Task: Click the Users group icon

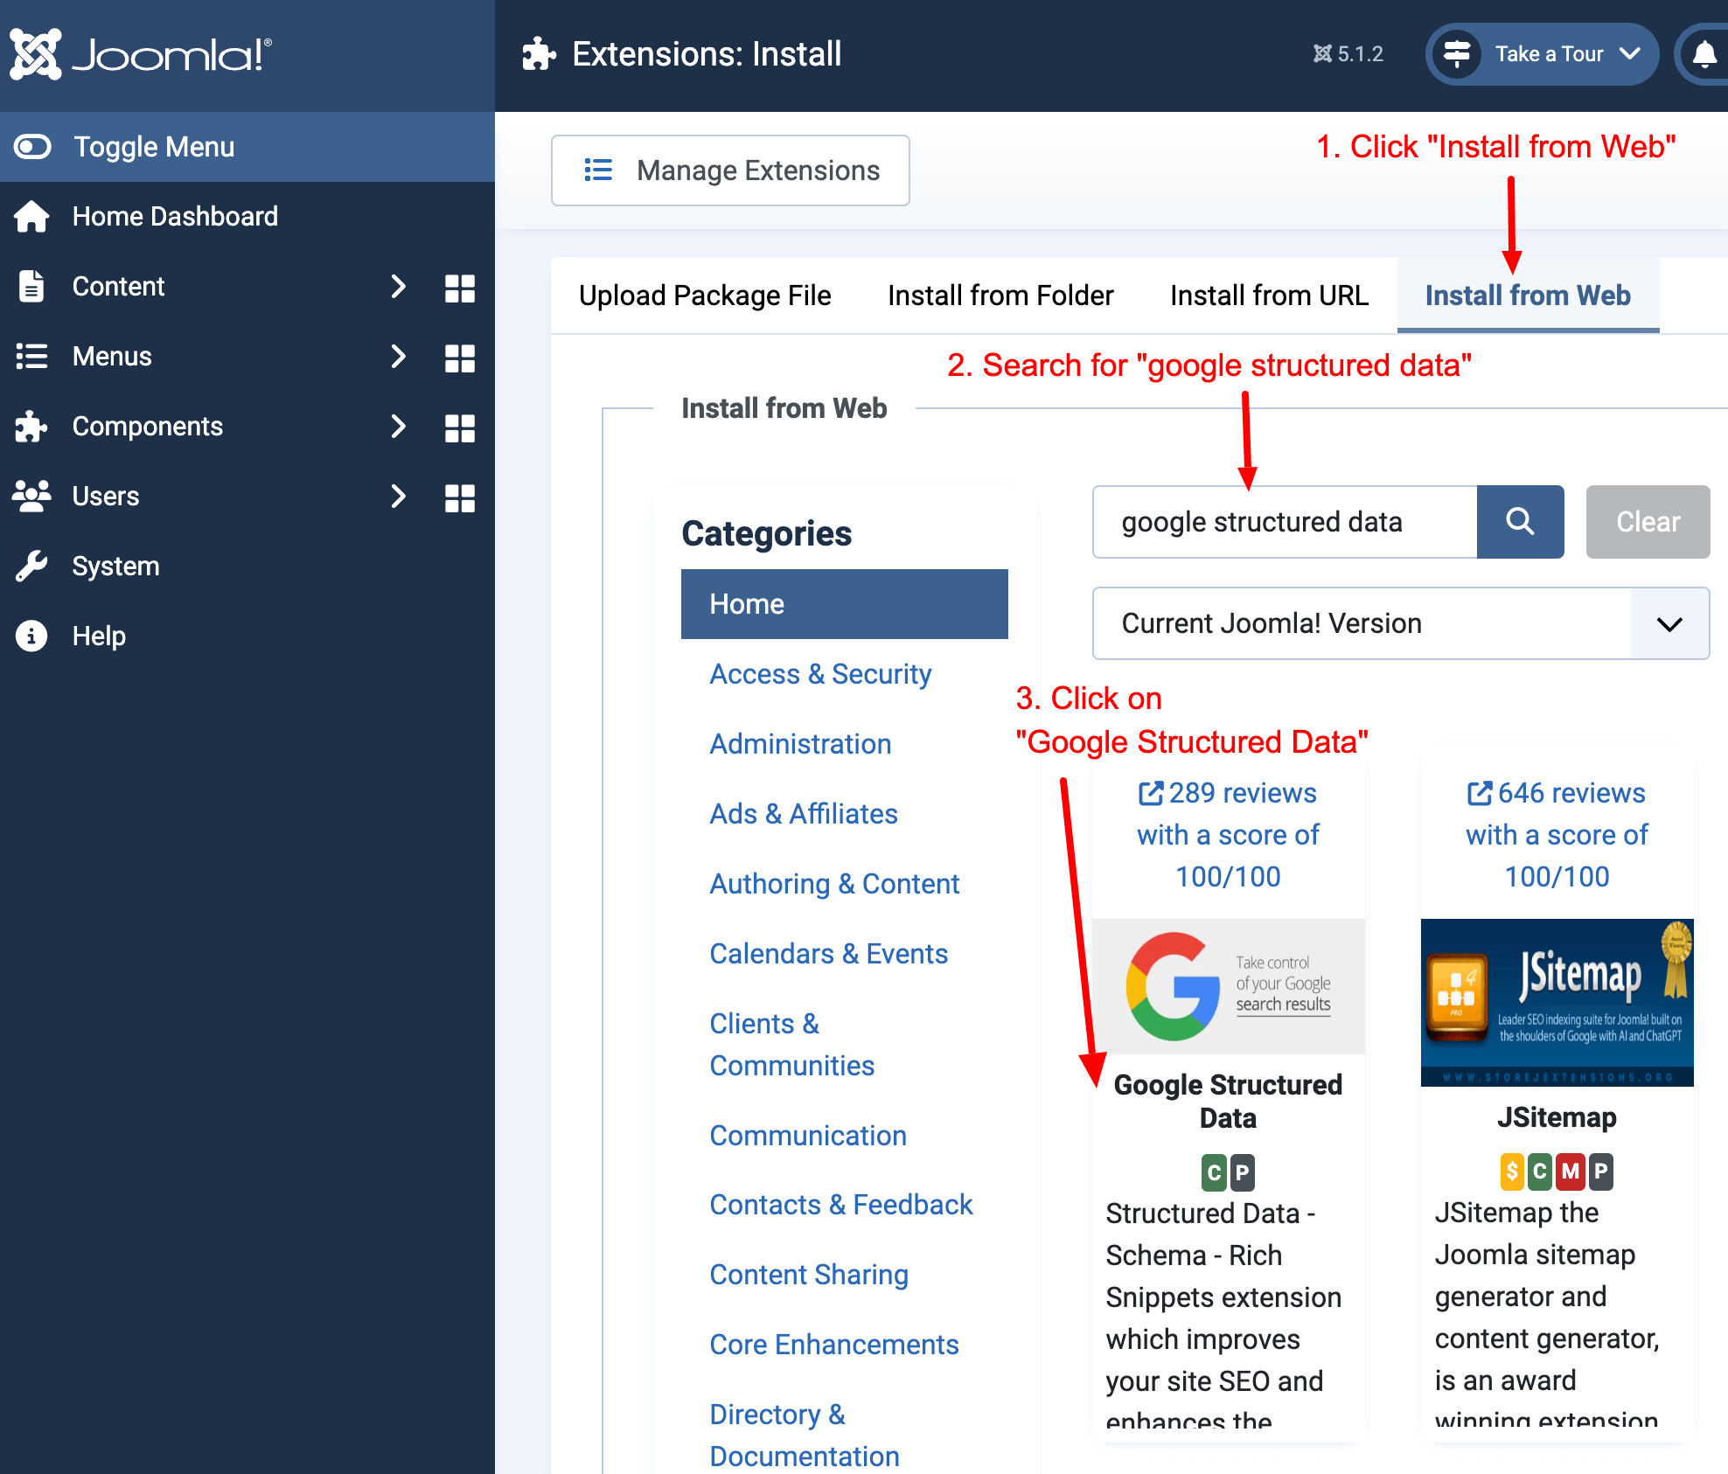Action: pos(31,496)
